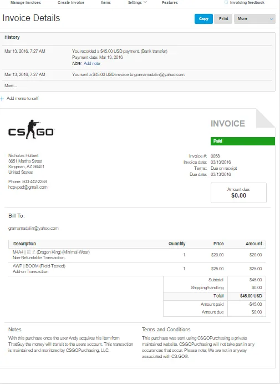
Task: Expand More history entries
Action: point(11,85)
